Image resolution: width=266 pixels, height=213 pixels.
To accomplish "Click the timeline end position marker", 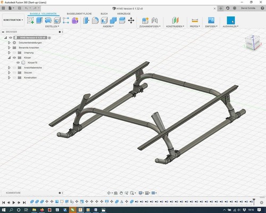I will (254, 201).
